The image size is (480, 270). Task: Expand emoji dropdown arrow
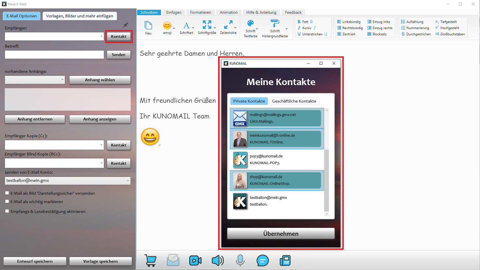pyautogui.click(x=174, y=28)
